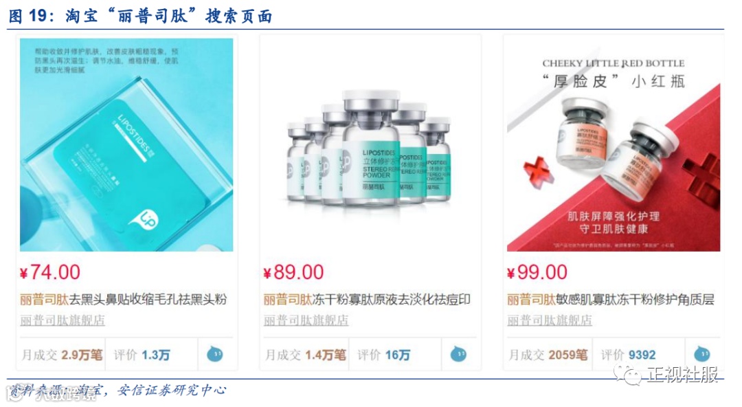Open the red bottle product image
742x407 pixels.
[x=614, y=144]
